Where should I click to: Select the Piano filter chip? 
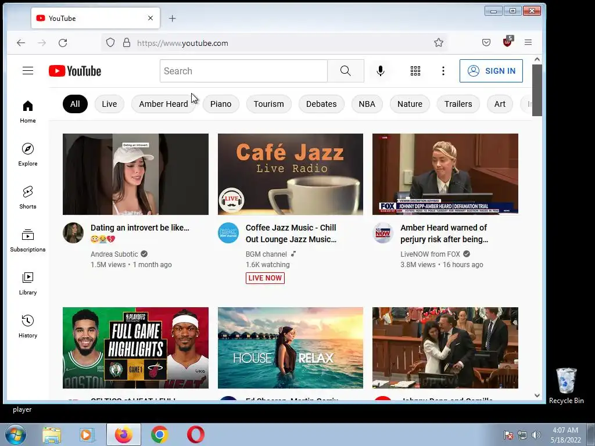click(x=221, y=104)
